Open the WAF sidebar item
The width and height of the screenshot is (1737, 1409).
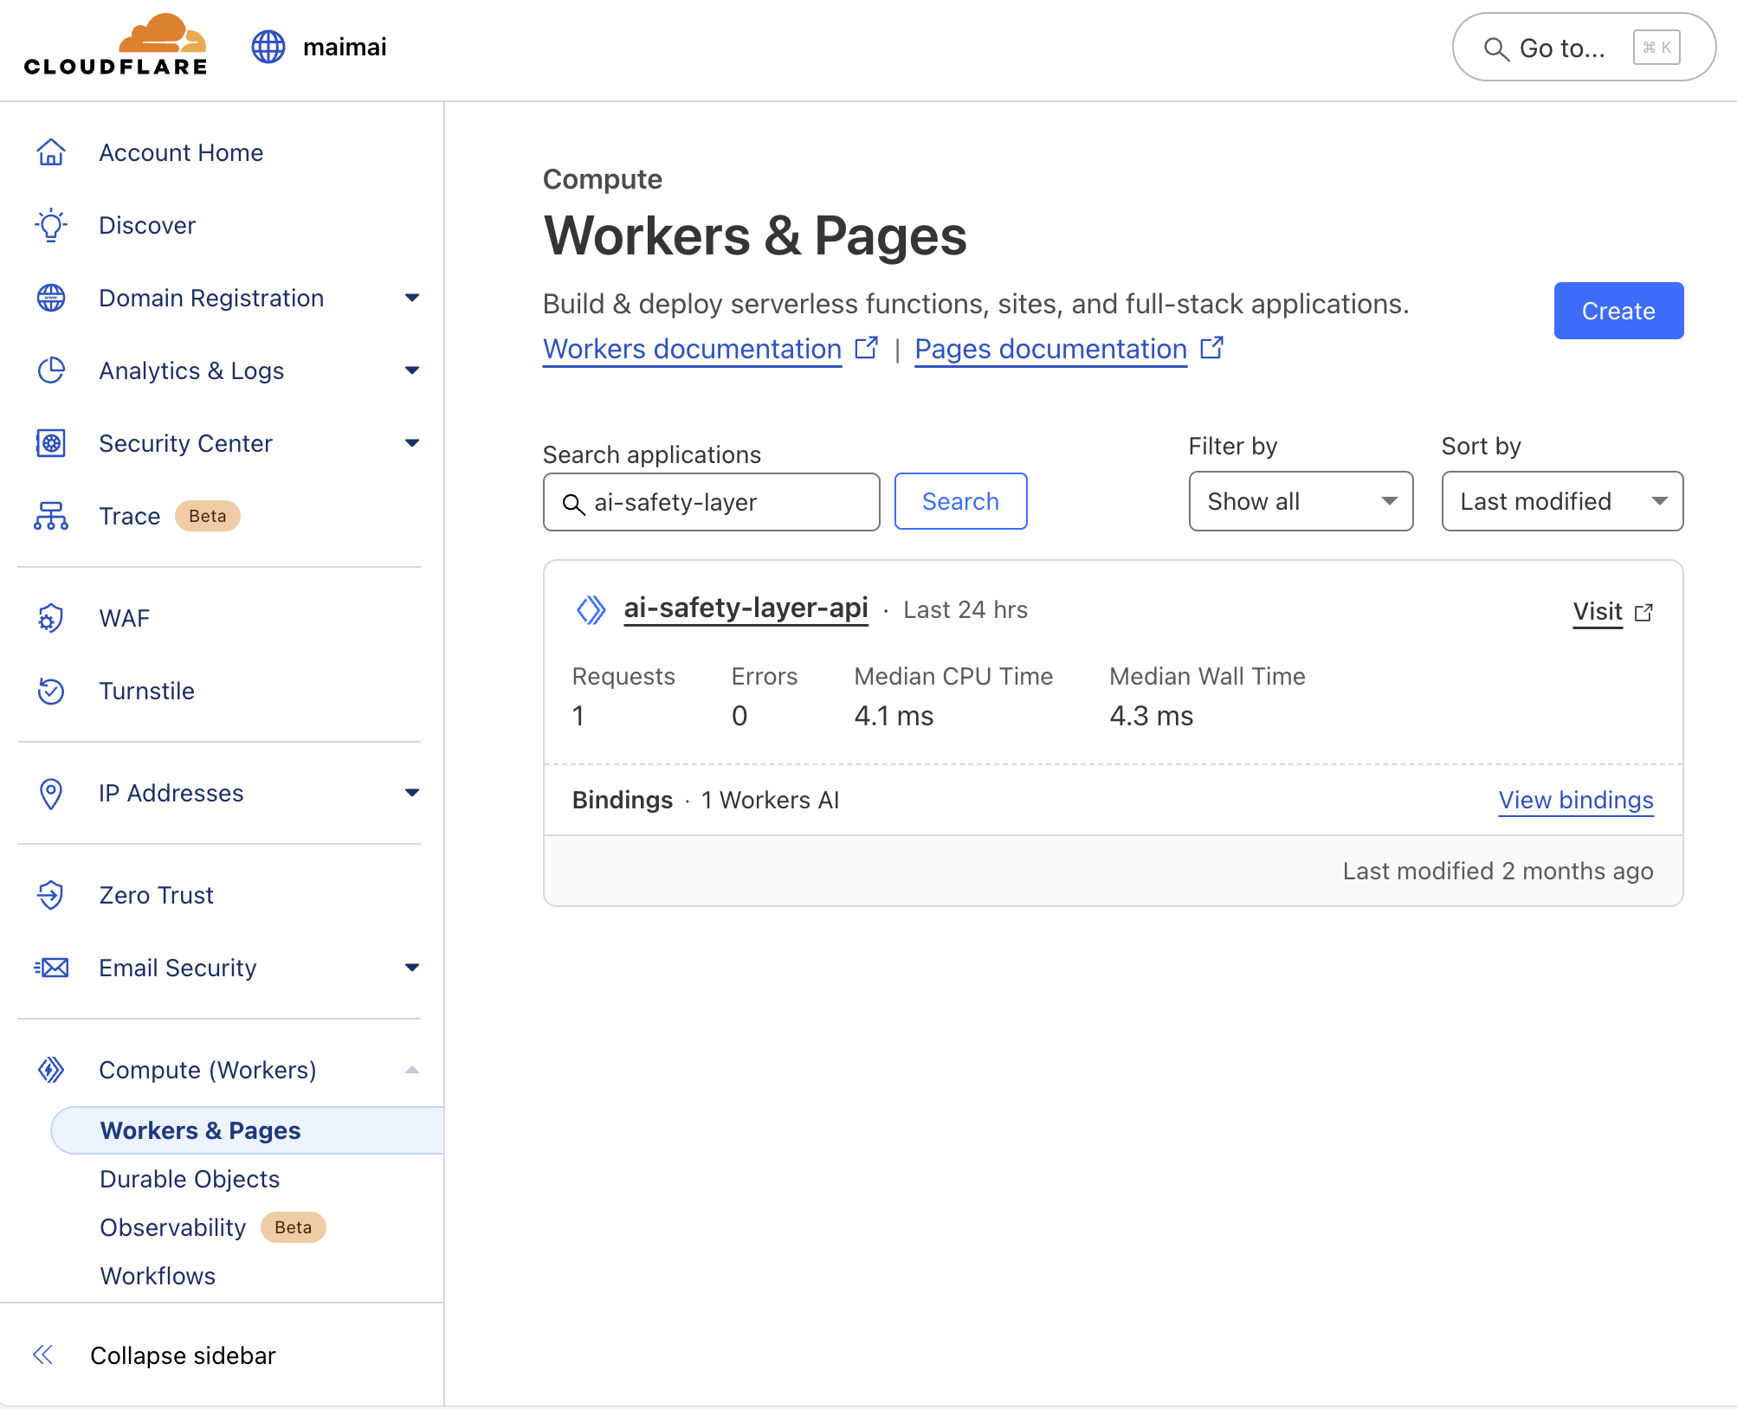[125, 618]
